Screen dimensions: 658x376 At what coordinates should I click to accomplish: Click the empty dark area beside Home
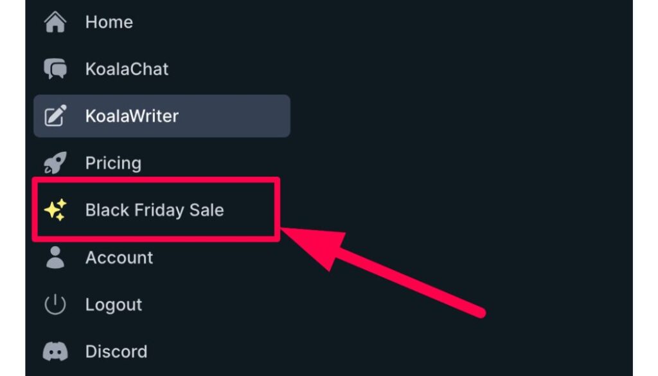pos(386,22)
